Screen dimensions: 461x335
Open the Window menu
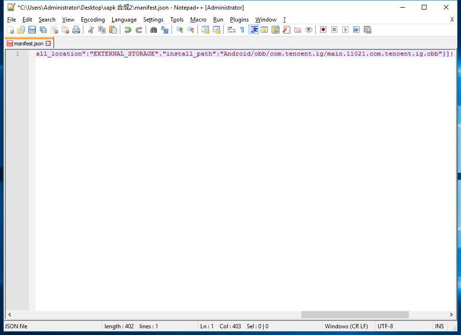pos(266,19)
